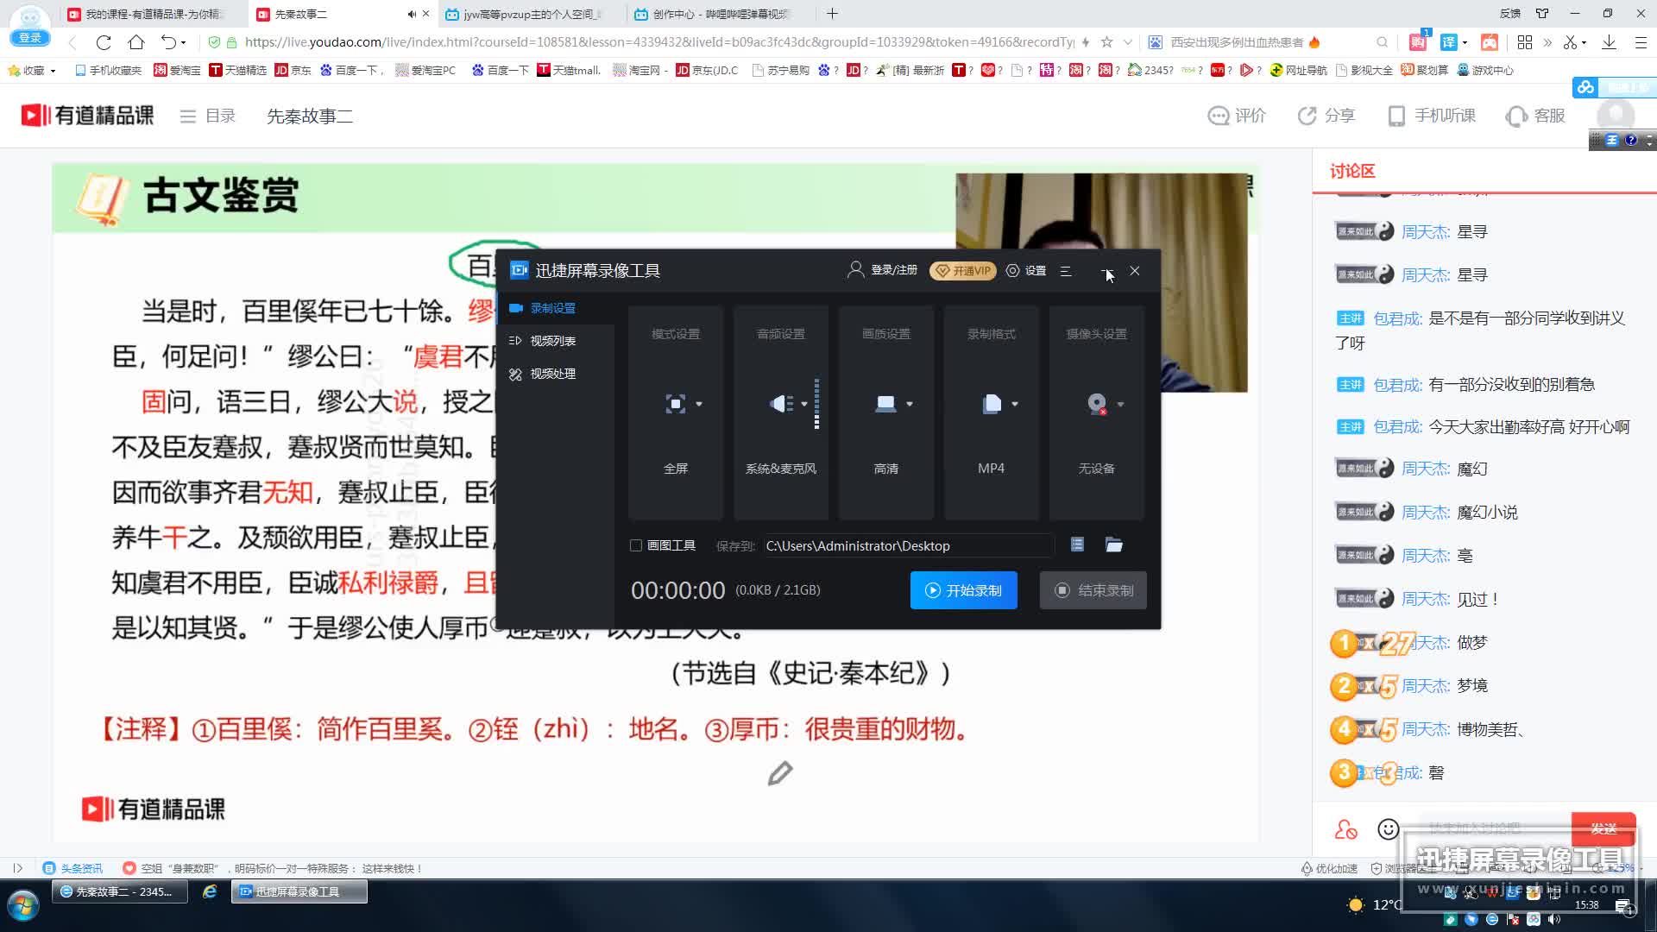Open 评价 on the course page
This screenshot has width=1657, height=932.
pyautogui.click(x=1237, y=116)
